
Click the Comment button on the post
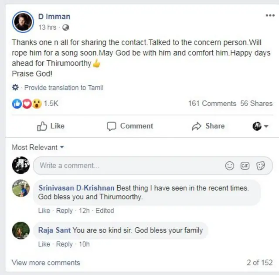click(130, 126)
